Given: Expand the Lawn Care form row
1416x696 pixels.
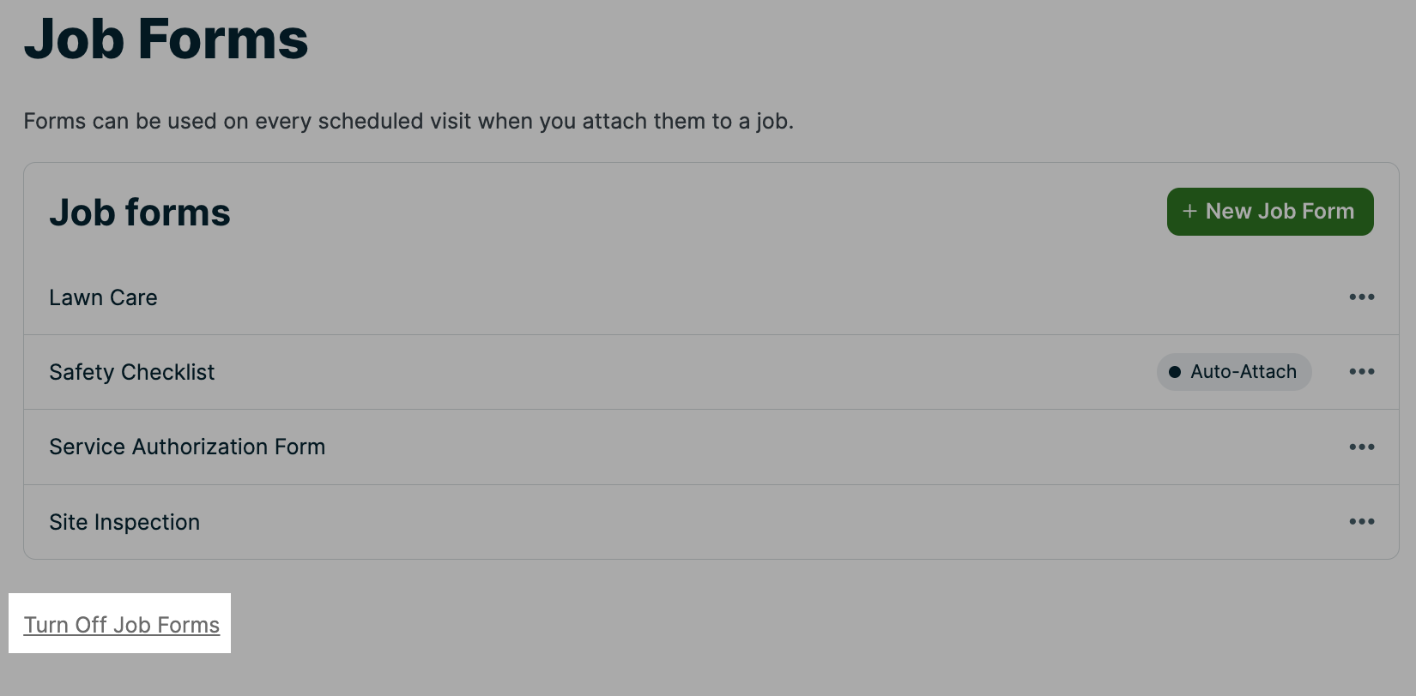Looking at the screenshot, I should tap(103, 297).
